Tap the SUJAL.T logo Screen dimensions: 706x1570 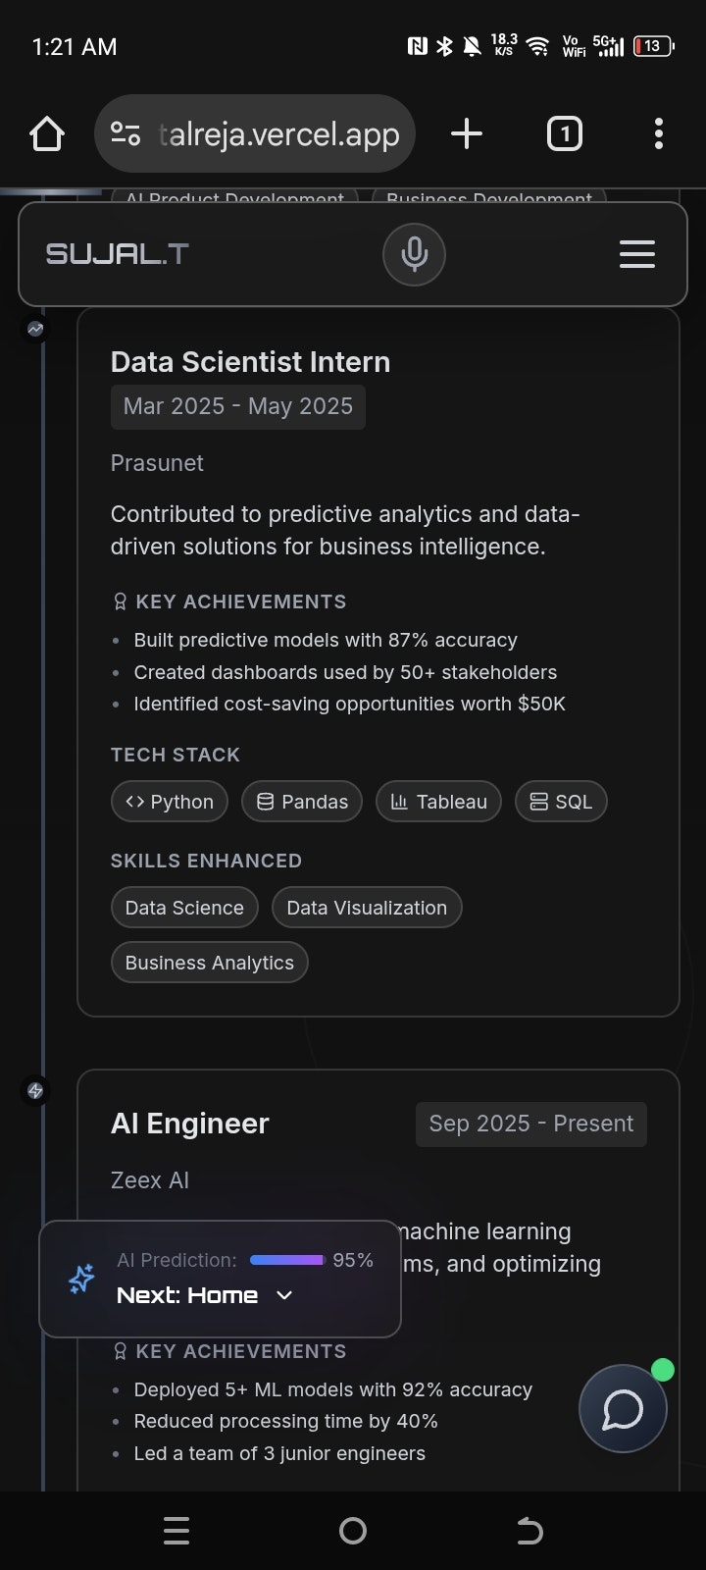point(117,254)
